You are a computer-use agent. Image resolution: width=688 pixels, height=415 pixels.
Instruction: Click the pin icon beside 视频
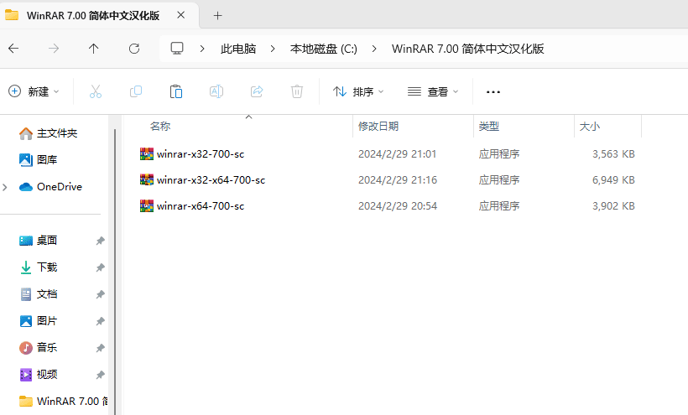click(101, 375)
